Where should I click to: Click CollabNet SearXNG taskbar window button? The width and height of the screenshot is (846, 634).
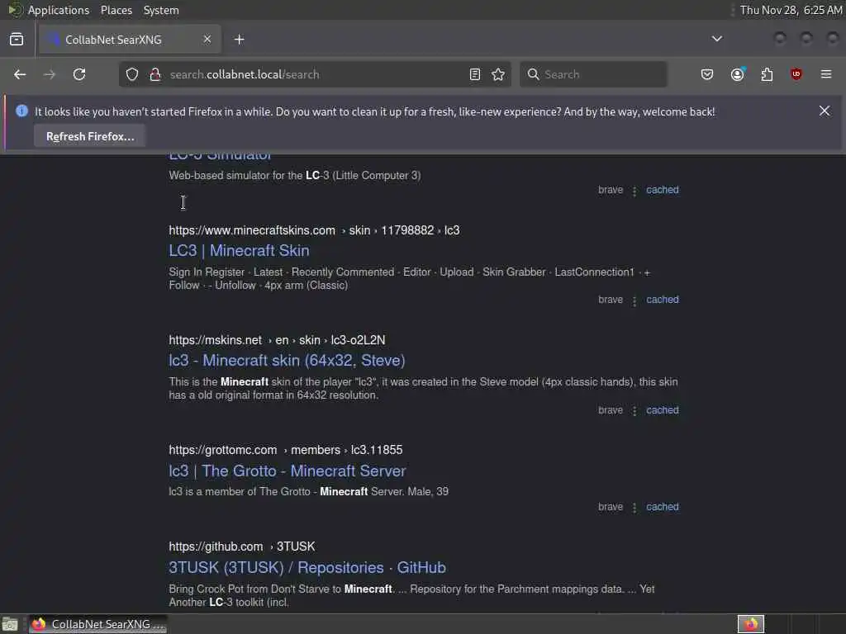(x=98, y=624)
